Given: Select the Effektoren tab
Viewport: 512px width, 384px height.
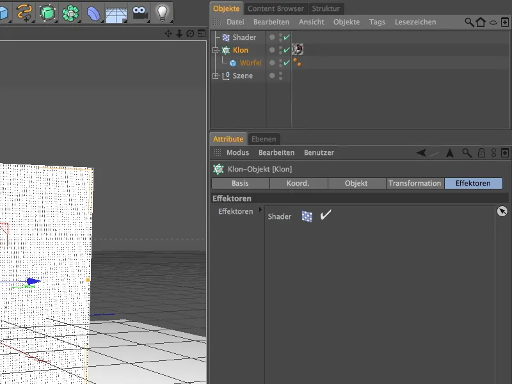Looking at the screenshot, I should tap(473, 183).
